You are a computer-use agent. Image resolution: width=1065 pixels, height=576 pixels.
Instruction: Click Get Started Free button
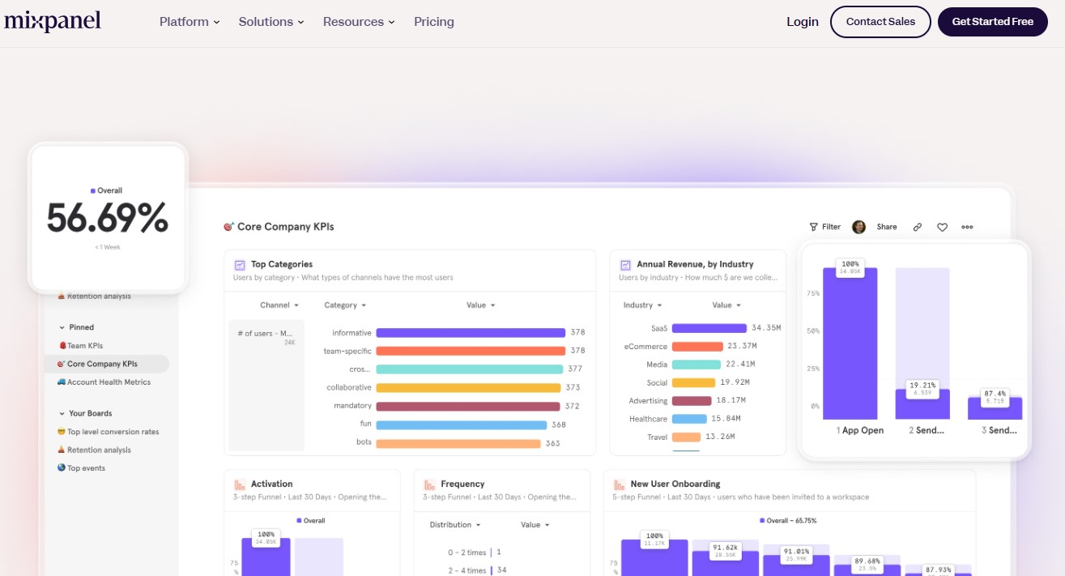pyautogui.click(x=993, y=22)
